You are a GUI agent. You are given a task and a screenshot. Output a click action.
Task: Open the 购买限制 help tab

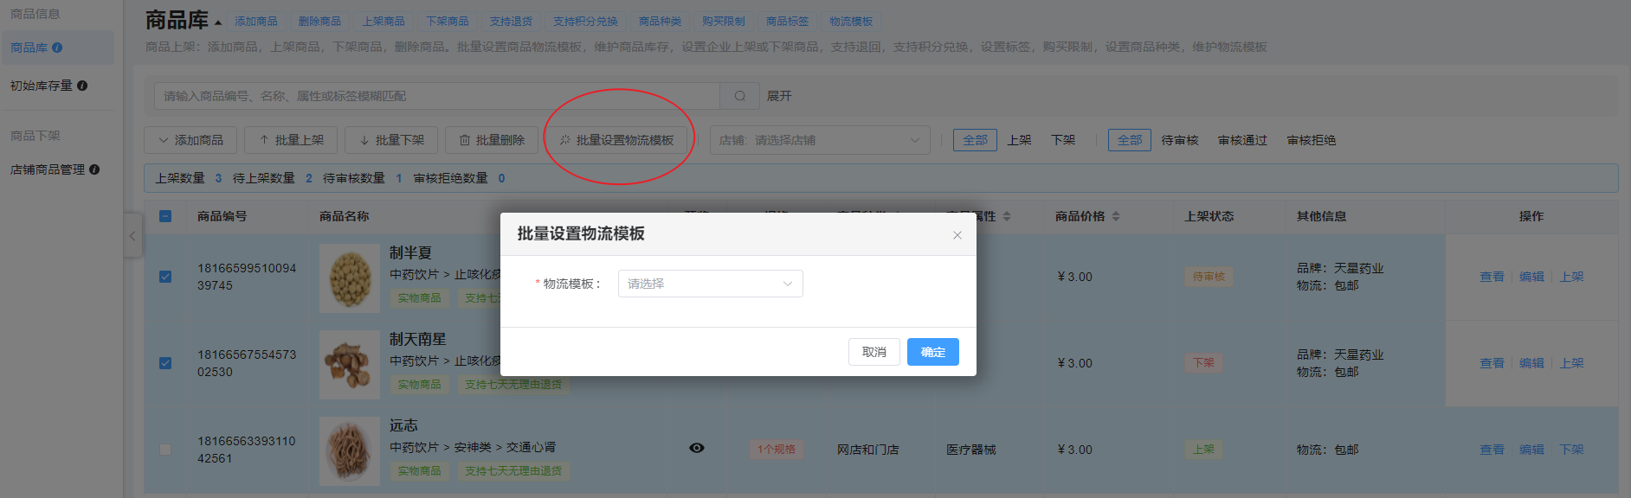coord(724,22)
